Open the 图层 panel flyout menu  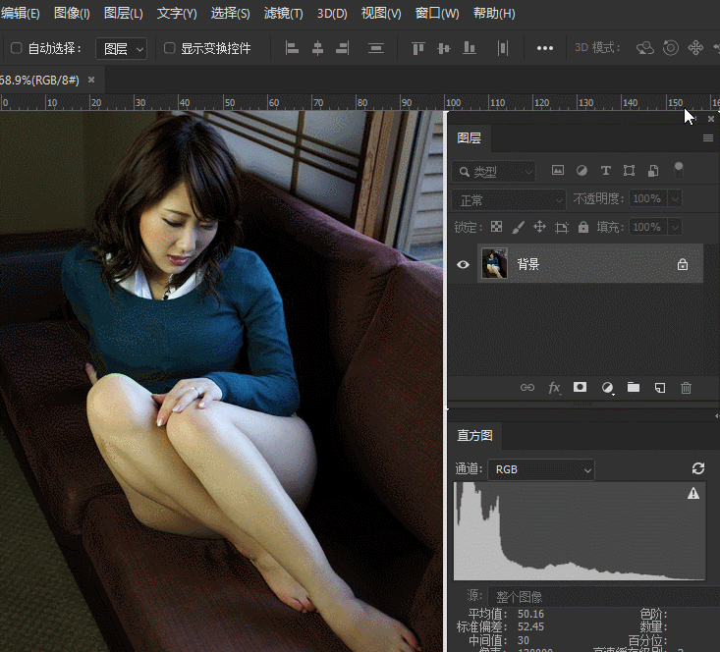click(708, 137)
